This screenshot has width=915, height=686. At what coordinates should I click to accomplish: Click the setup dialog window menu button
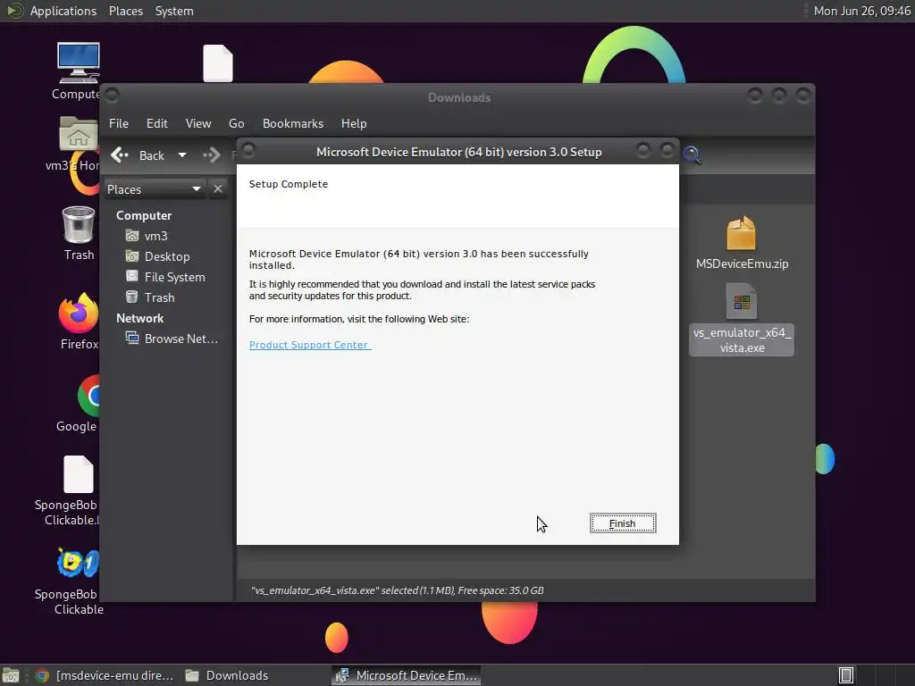[x=248, y=151]
